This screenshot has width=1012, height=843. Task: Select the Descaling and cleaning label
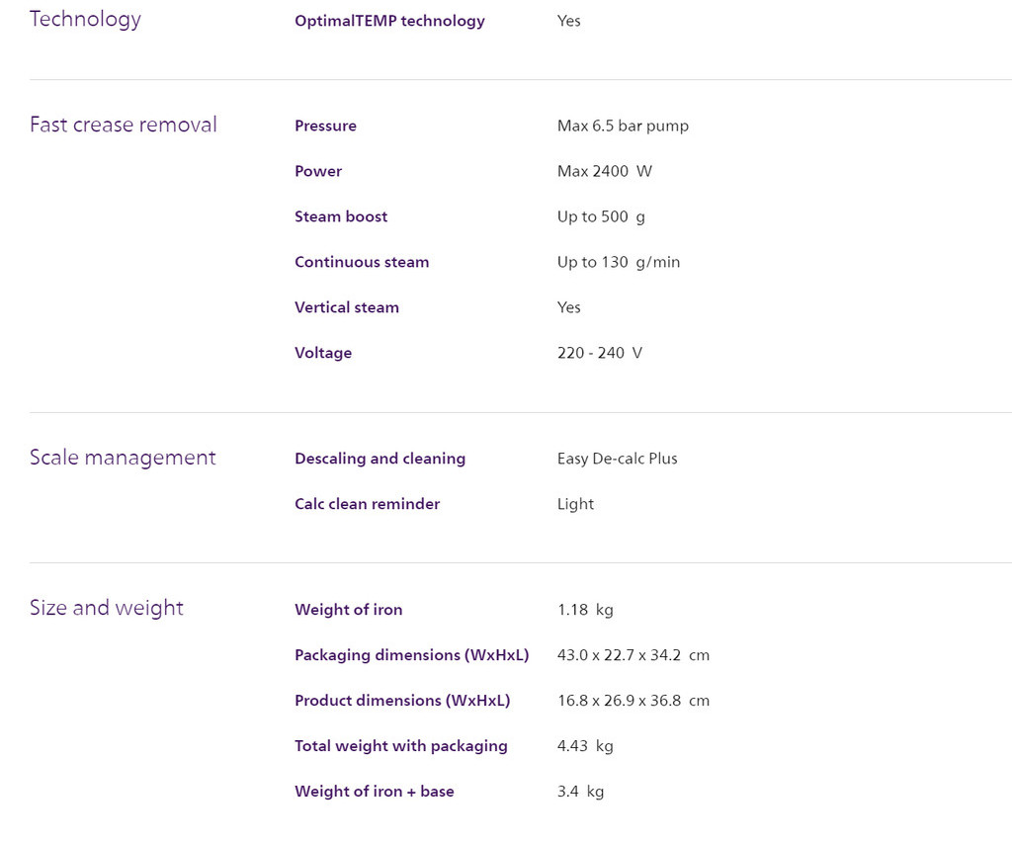[380, 459]
